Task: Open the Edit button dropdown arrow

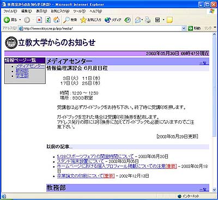Action: (x=163, y=20)
